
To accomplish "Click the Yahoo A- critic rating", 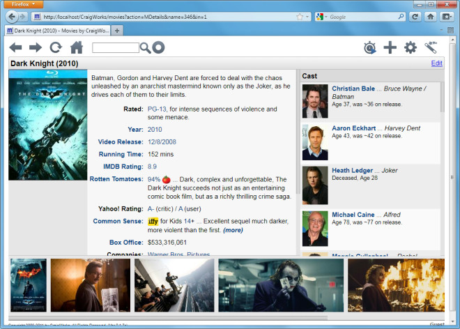I will click(x=151, y=209).
